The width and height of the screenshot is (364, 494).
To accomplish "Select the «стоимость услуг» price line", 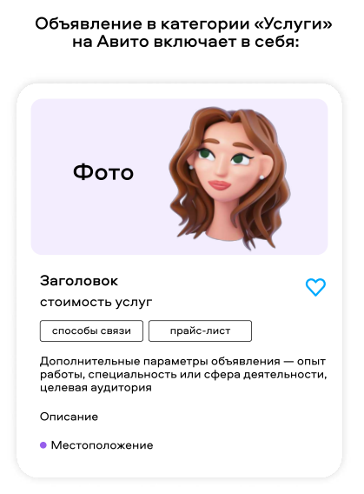I will tap(96, 302).
